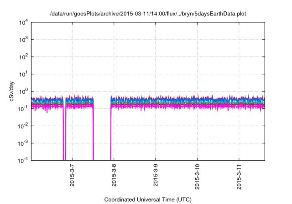Click the y-axis tick label 10^1
The width and height of the screenshot is (292, 204).
(23, 74)
